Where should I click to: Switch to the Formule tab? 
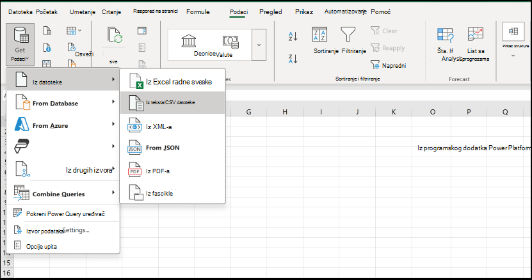(x=198, y=12)
